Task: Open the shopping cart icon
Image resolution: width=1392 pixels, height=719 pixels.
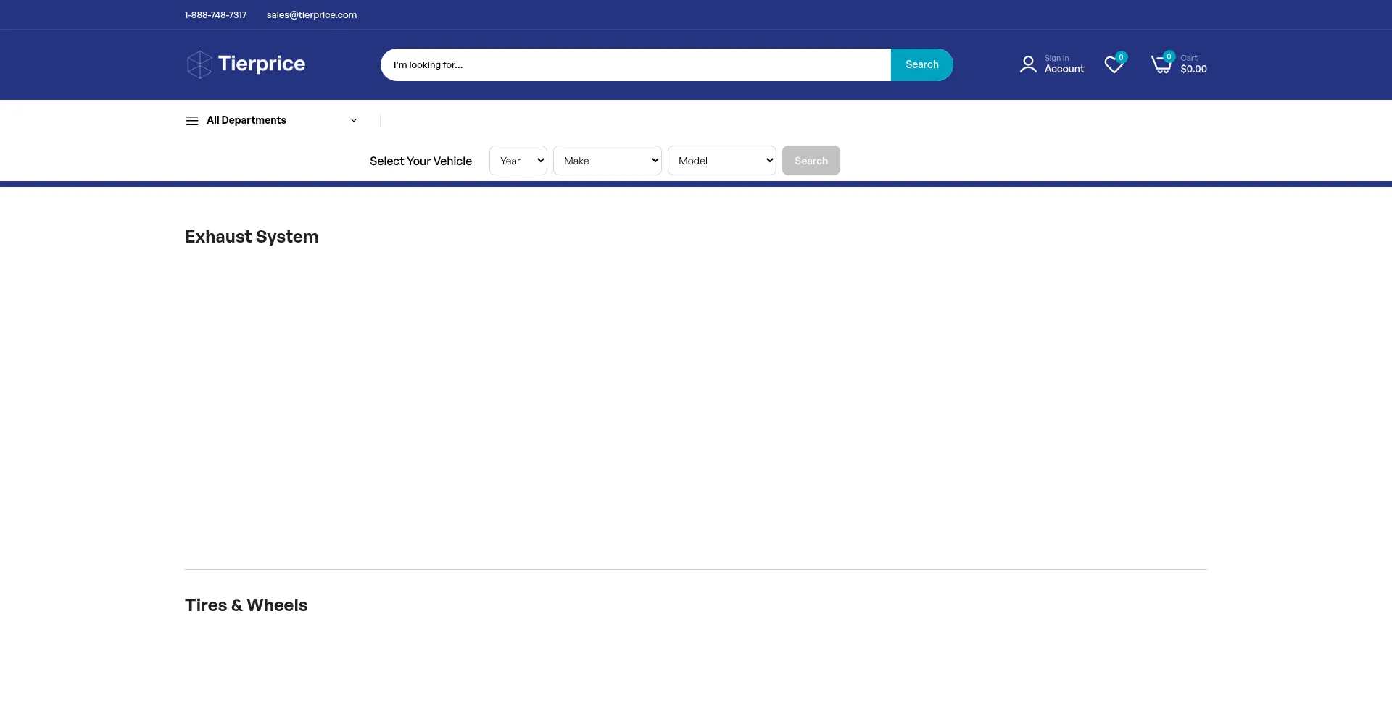Action: (1160, 65)
